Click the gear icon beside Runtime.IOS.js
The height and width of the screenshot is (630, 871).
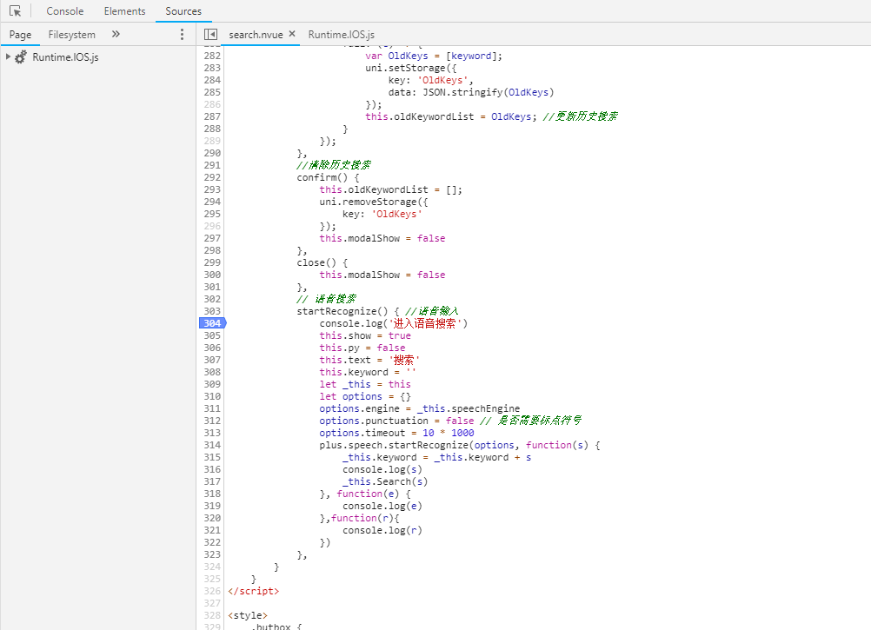pyautogui.click(x=21, y=57)
